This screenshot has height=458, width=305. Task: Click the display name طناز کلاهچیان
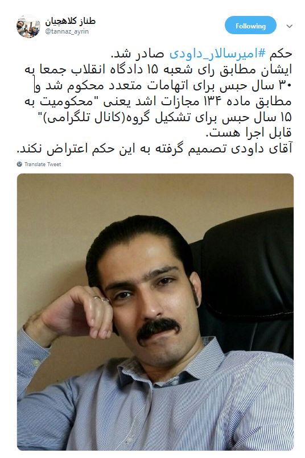point(70,21)
